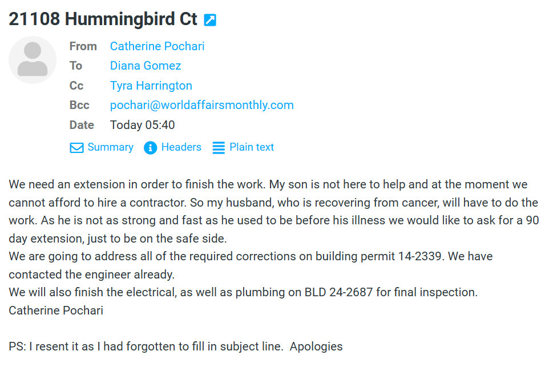The width and height of the screenshot is (549, 367).
Task: Open sender Catherine Pochari's contact link
Action: 157,46
